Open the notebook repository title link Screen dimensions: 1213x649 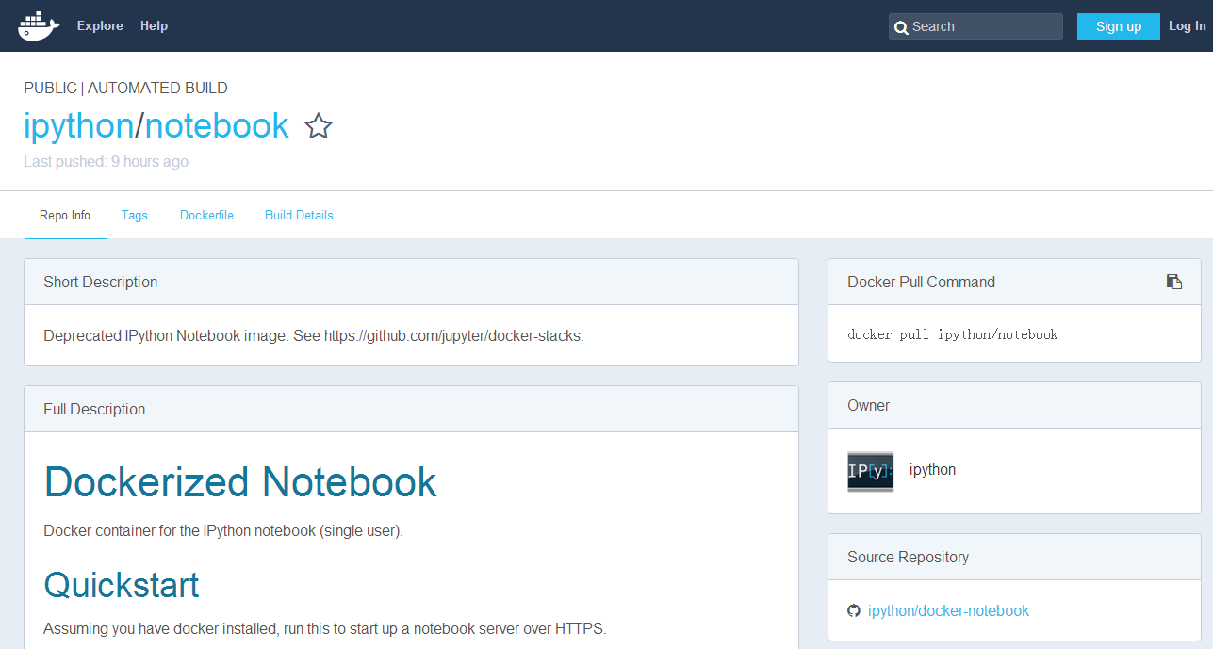click(x=217, y=126)
